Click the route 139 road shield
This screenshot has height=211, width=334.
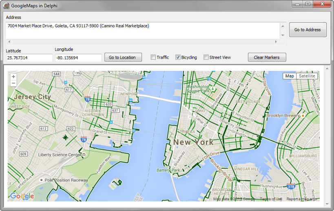(77, 73)
